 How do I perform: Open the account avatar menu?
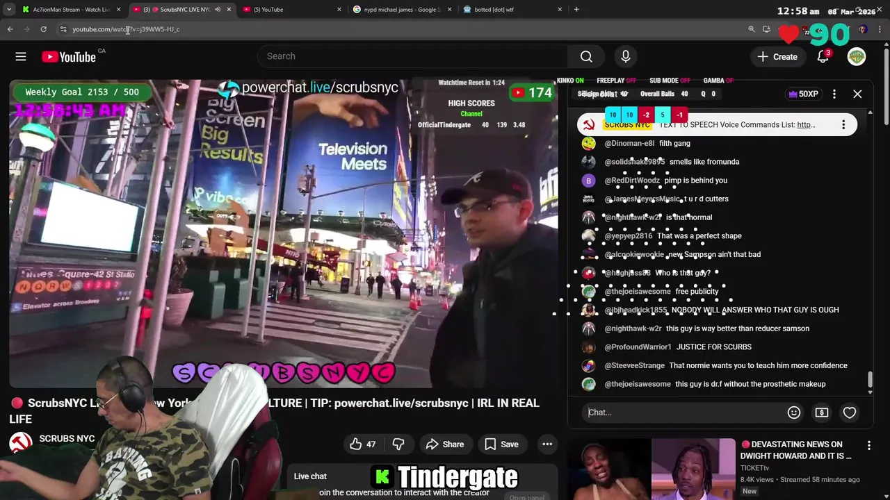(857, 56)
